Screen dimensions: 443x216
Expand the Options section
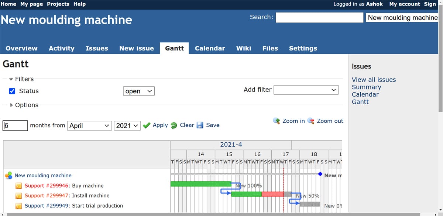point(11,105)
